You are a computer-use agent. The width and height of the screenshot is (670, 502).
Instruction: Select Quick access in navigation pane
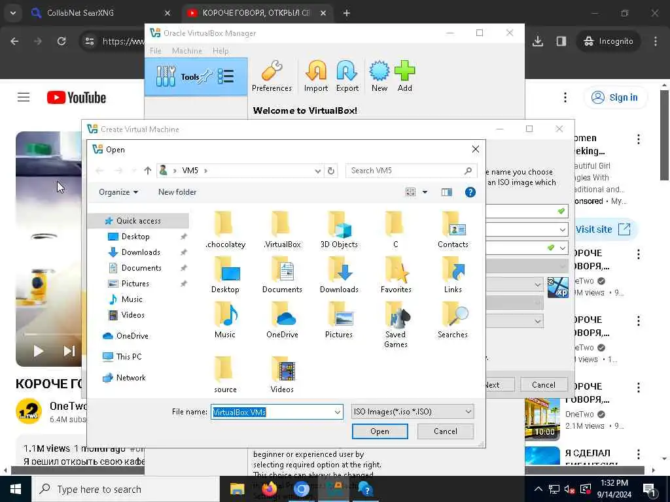tap(139, 221)
